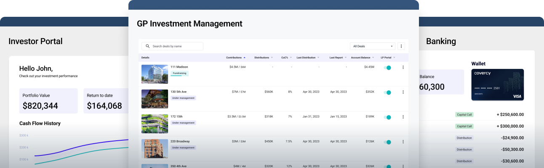Open the three-dot menu for 130 5th Ave

coord(403,92)
